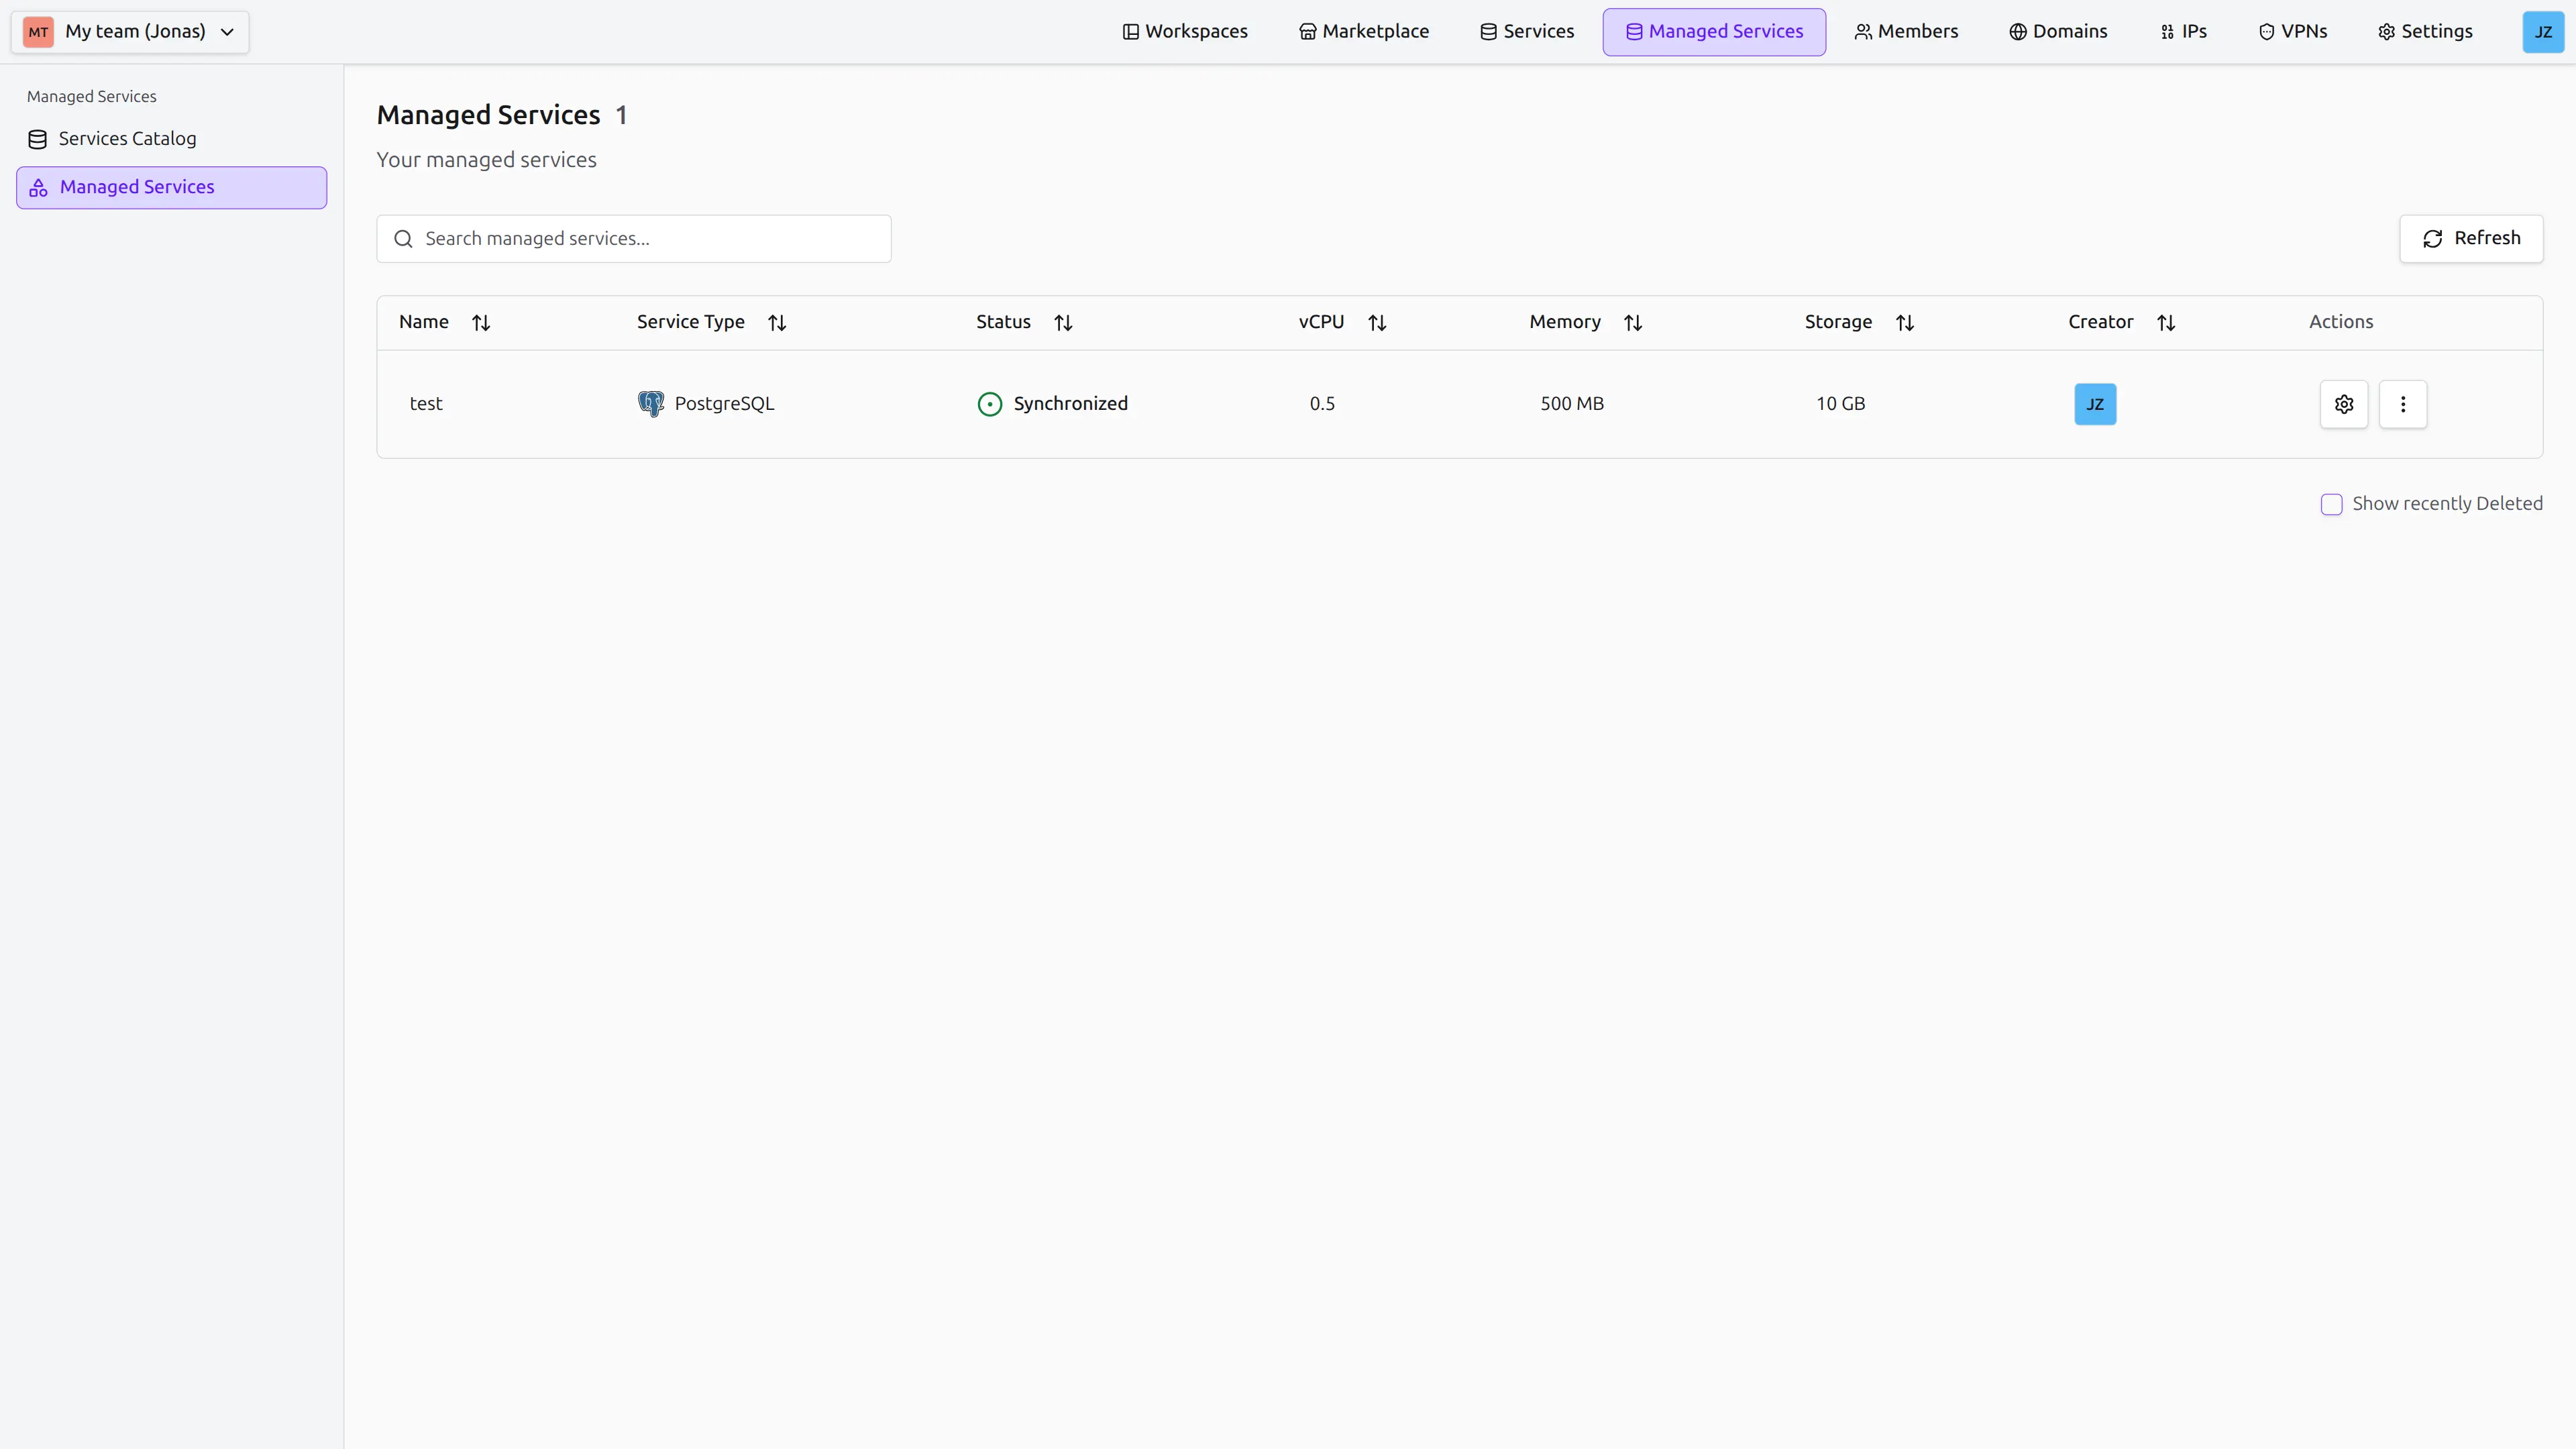2576x1449 pixels.
Task: Click the Synchronized status icon
Action: [x=989, y=404]
